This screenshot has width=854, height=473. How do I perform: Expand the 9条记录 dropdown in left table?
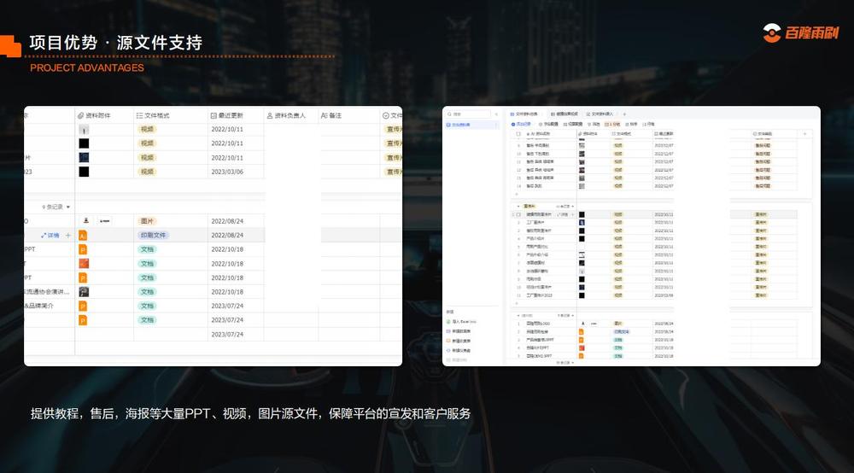(x=56, y=207)
